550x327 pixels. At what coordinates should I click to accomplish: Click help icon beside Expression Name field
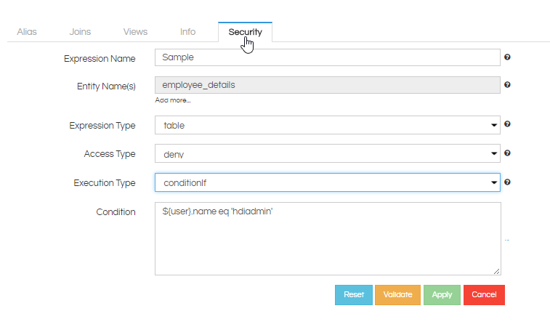[507, 57]
